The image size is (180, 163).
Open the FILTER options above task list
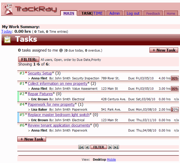point(29,59)
